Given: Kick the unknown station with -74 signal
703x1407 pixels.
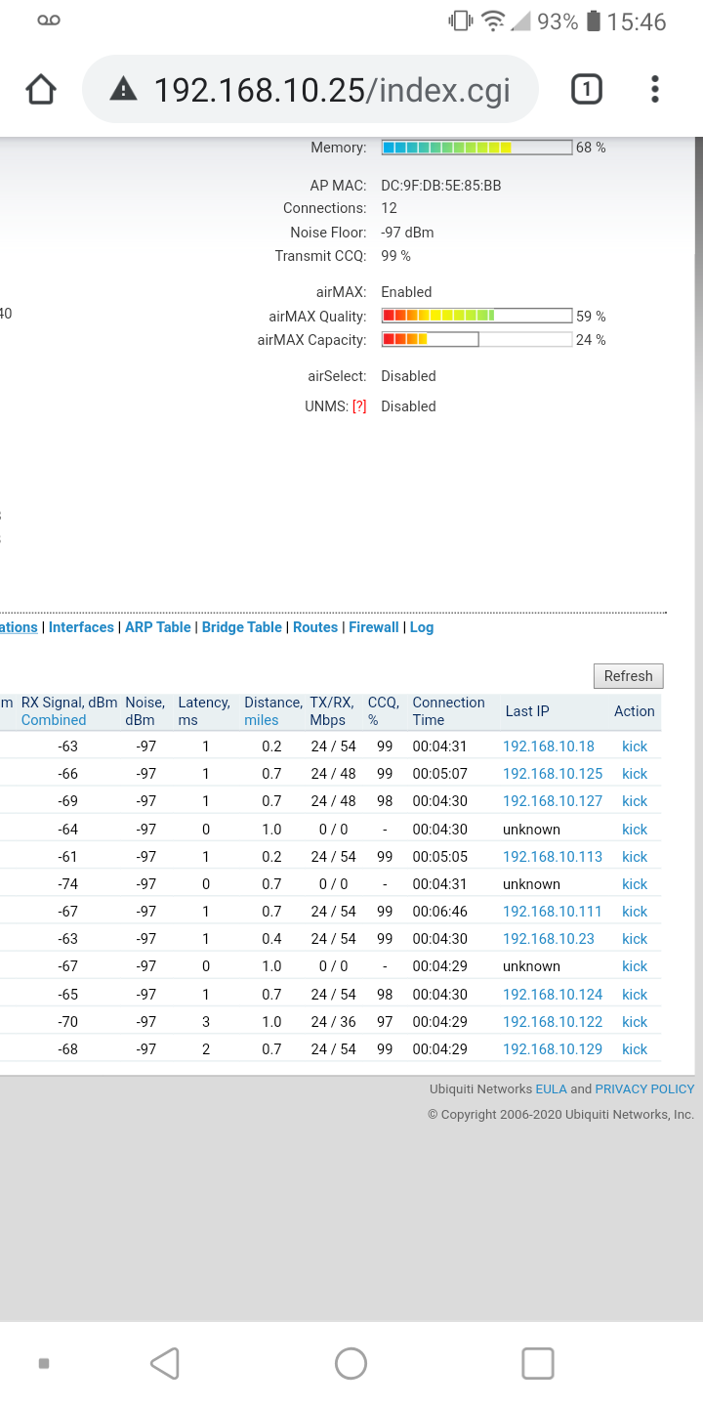Looking at the screenshot, I should click(x=635, y=884).
